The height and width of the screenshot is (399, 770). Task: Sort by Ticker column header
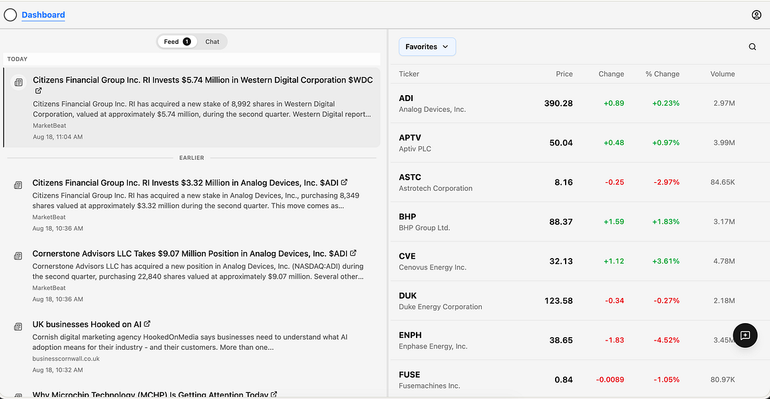409,74
